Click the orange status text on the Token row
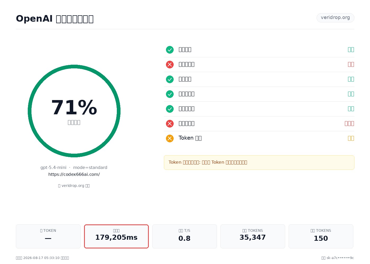The image size is (370, 264). tap(351, 138)
